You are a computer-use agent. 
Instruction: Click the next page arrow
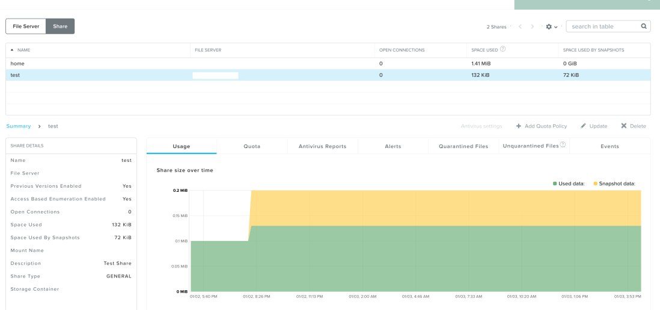pos(533,27)
